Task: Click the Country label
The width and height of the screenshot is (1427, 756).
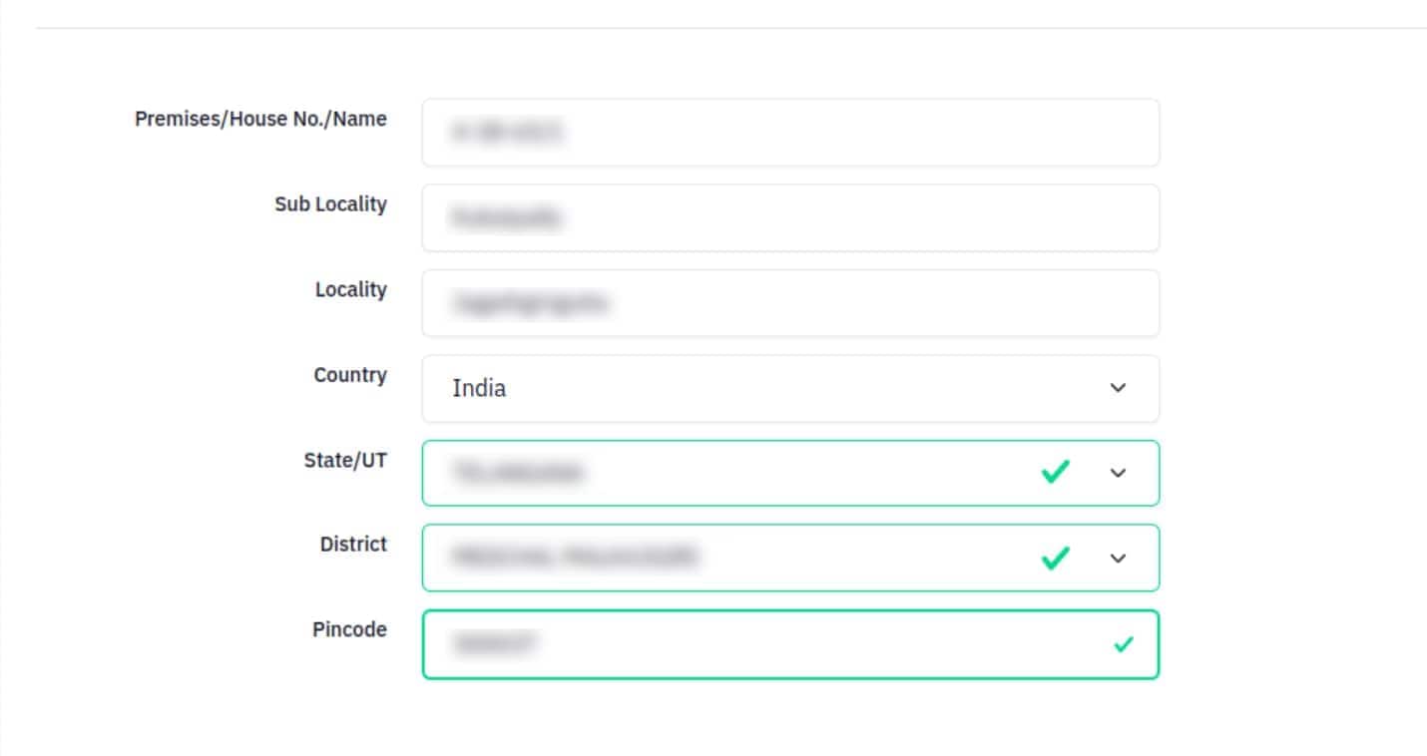Action: pyautogui.click(x=350, y=375)
